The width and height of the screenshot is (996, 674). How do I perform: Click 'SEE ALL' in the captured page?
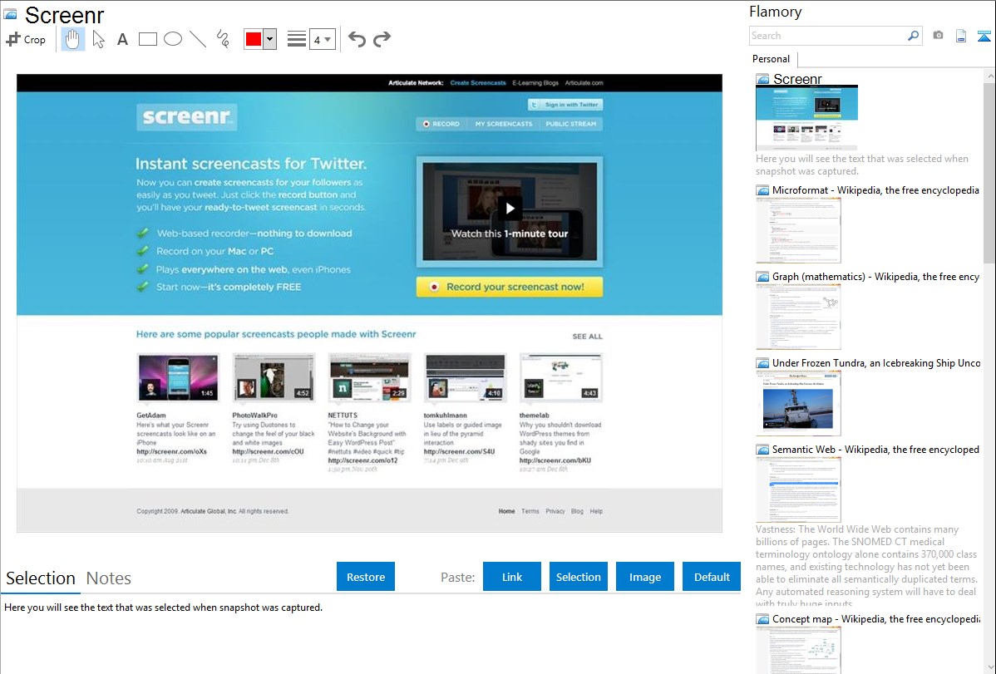(x=588, y=337)
